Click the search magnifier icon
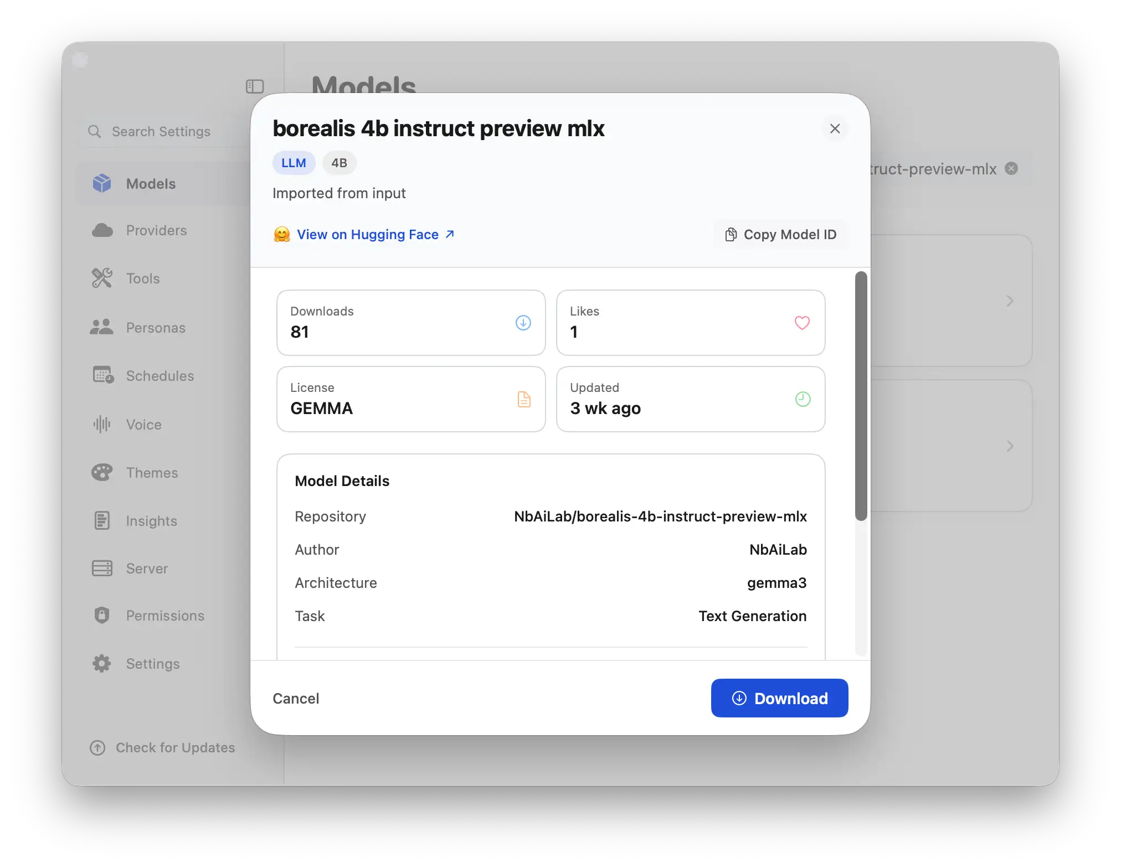 tap(95, 131)
